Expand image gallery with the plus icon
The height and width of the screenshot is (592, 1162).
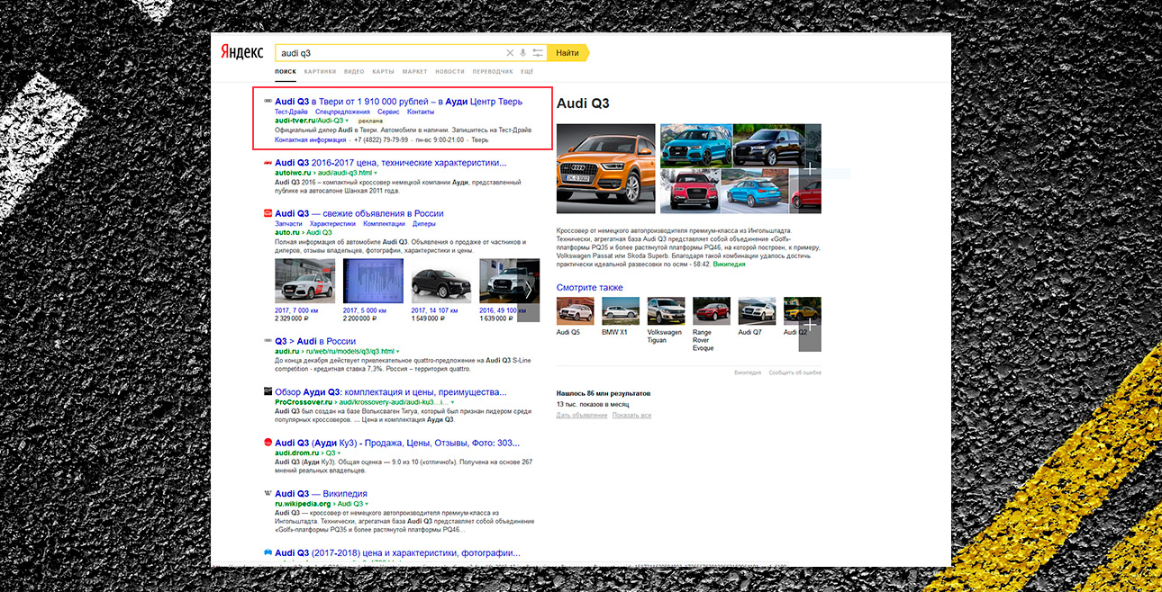[810, 168]
